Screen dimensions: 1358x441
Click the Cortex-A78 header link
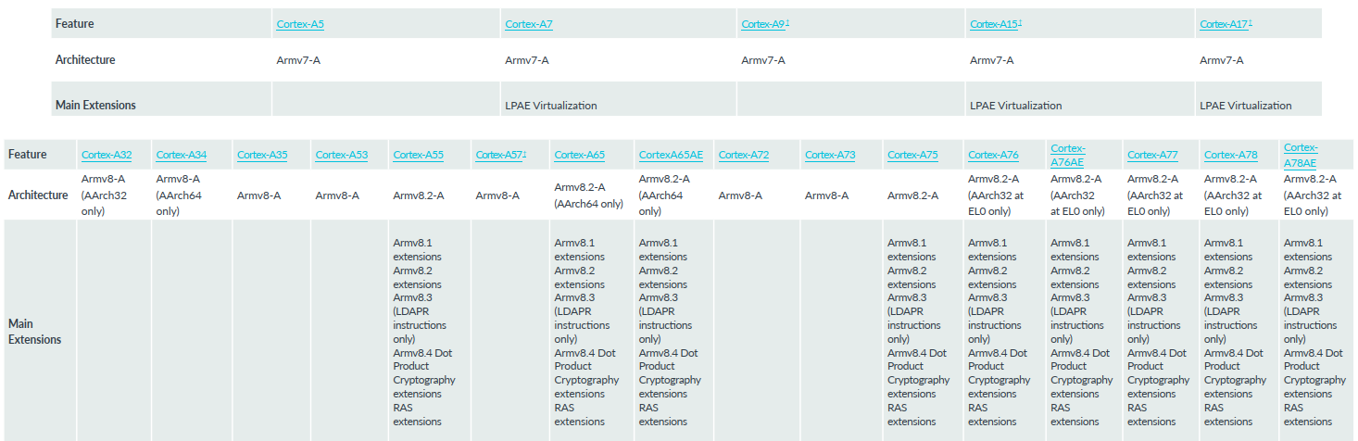coord(1230,155)
